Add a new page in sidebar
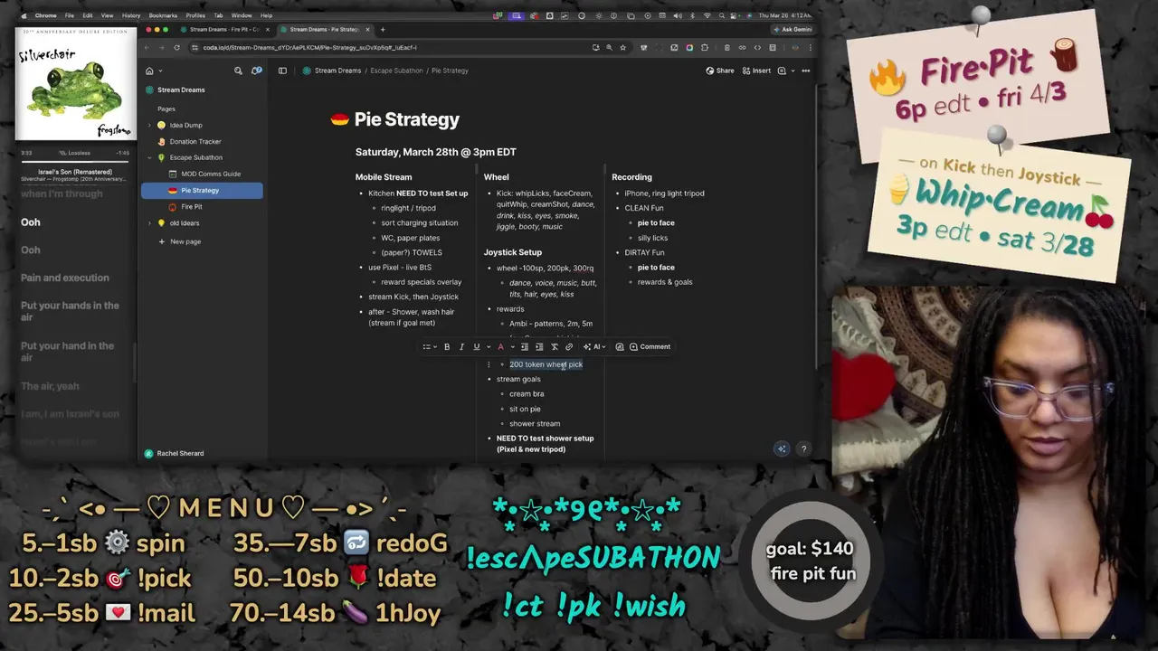Image resolution: width=1158 pixels, height=651 pixels. pyautogui.click(x=179, y=241)
